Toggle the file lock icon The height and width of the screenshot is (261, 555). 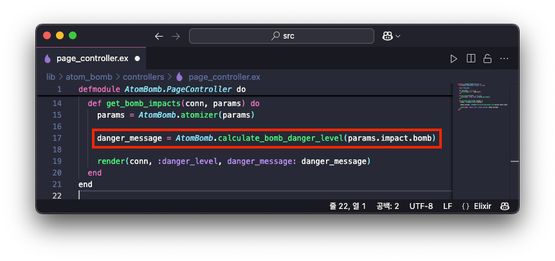click(487, 59)
